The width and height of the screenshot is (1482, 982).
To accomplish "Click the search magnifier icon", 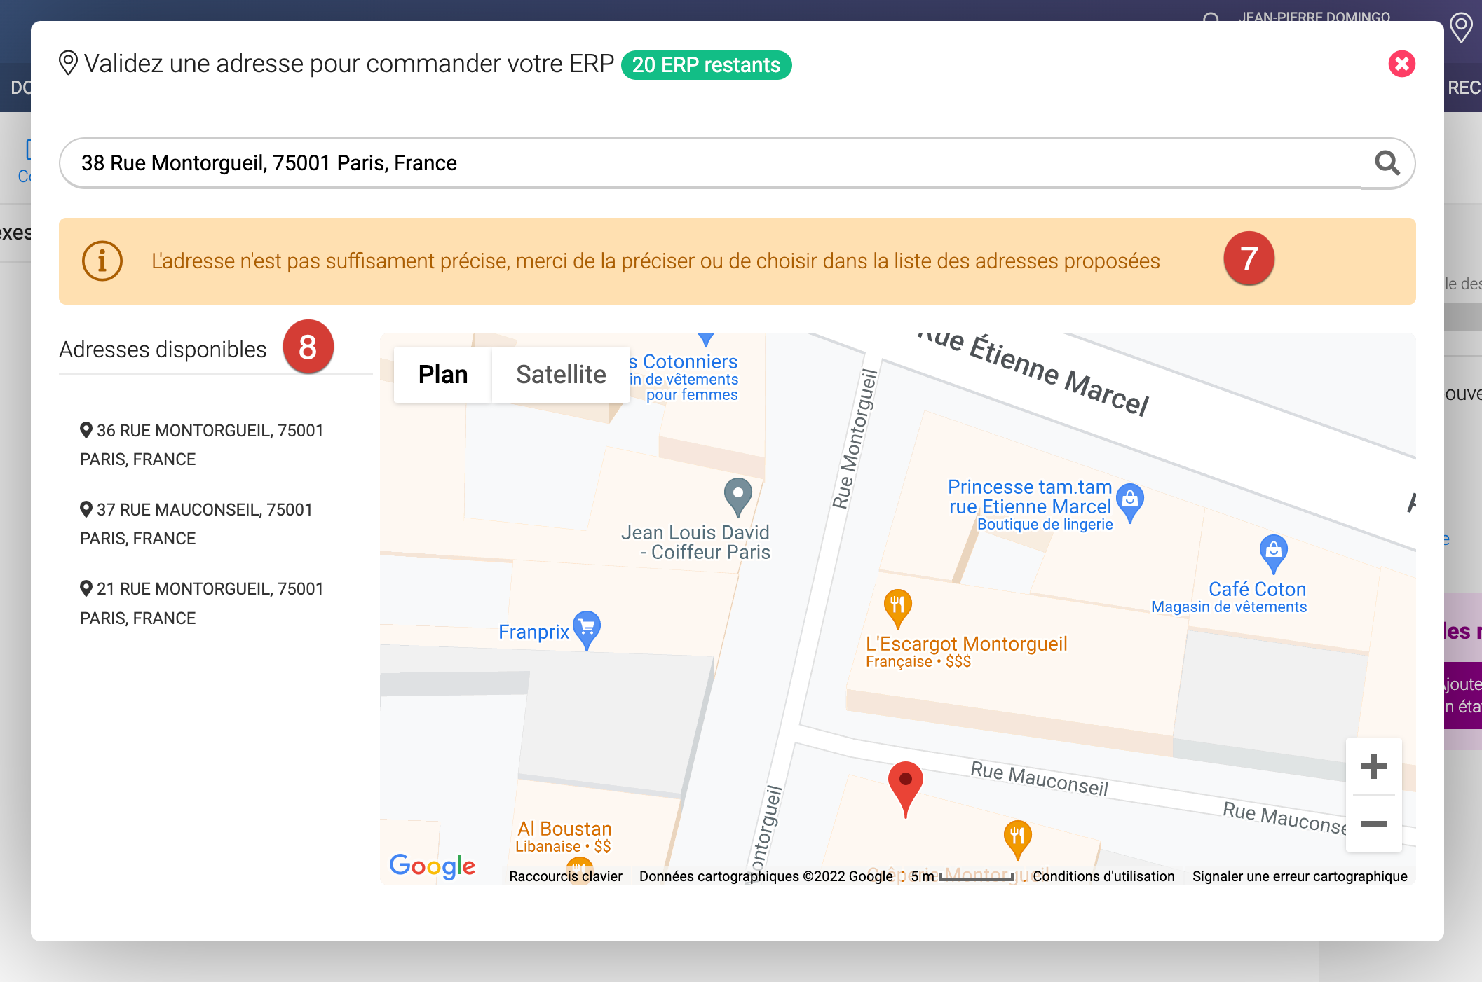I will point(1387,163).
